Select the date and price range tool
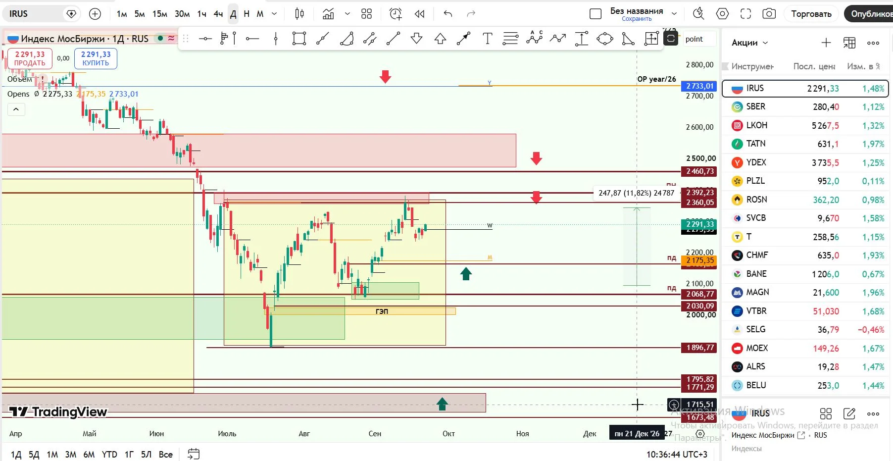 651,39
